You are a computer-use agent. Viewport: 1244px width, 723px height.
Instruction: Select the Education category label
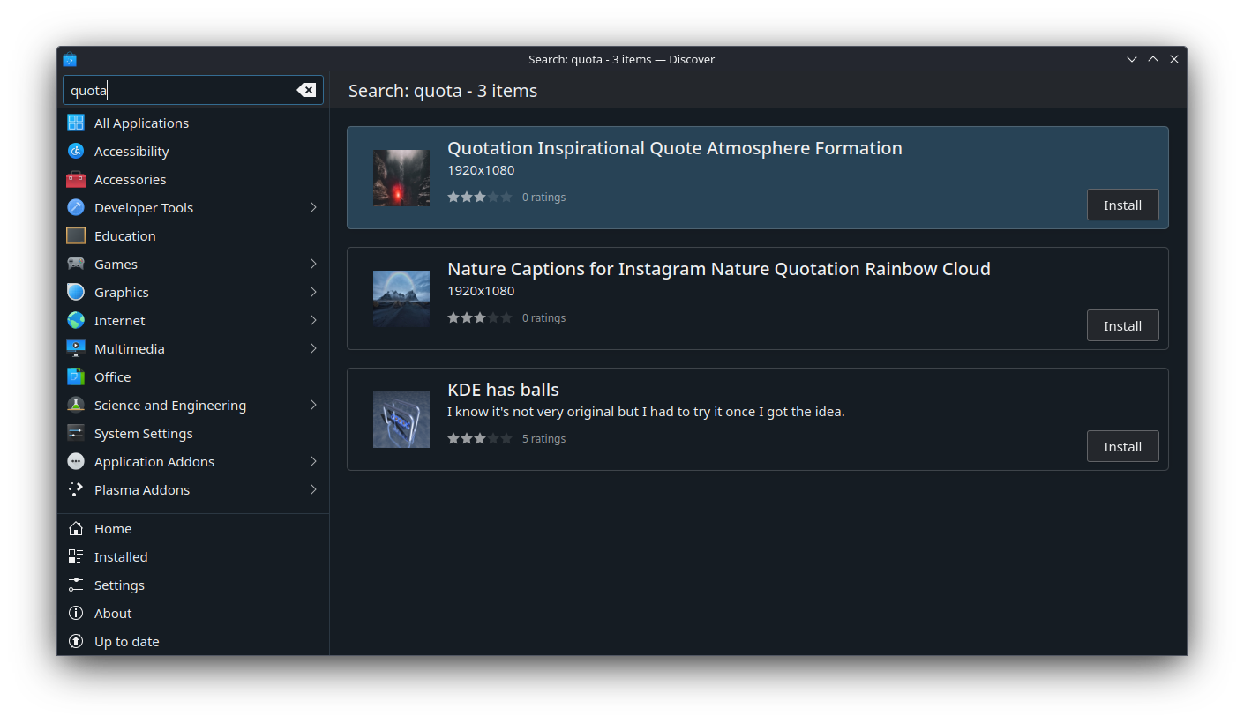pos(124,235)
